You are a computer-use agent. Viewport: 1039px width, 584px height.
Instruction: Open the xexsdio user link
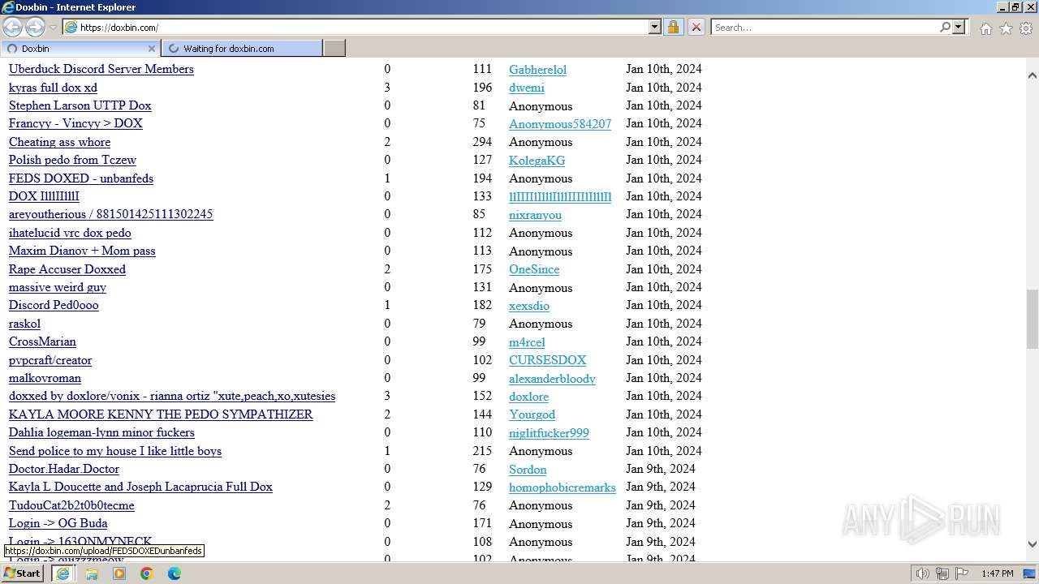click(529, 306)
